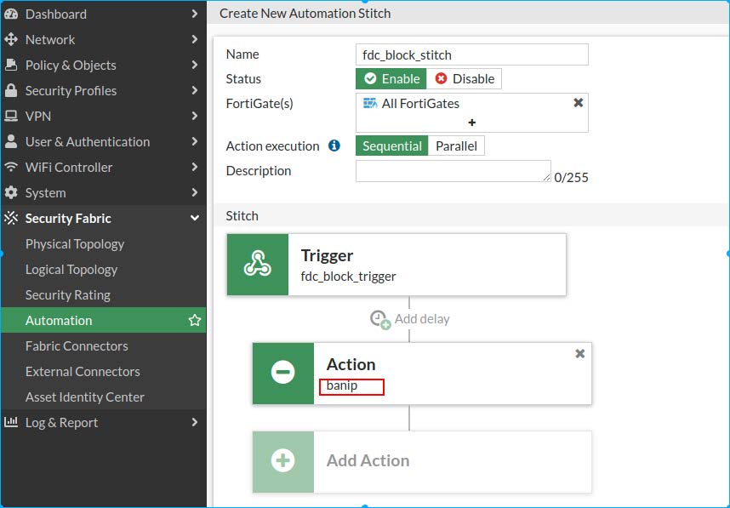Viewport: 730px width, 508px height.
Task: Choose Parallel action execution
Action: pos(456,146)
